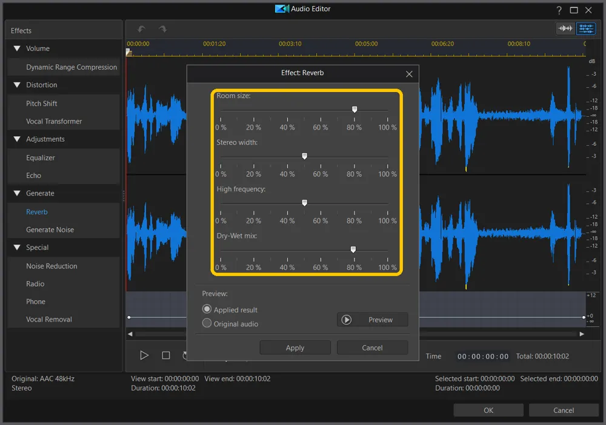The width and height of the screenshot is (606, 425).
Task: Click the help question mark icon
Action: click(x=559, y=10)
